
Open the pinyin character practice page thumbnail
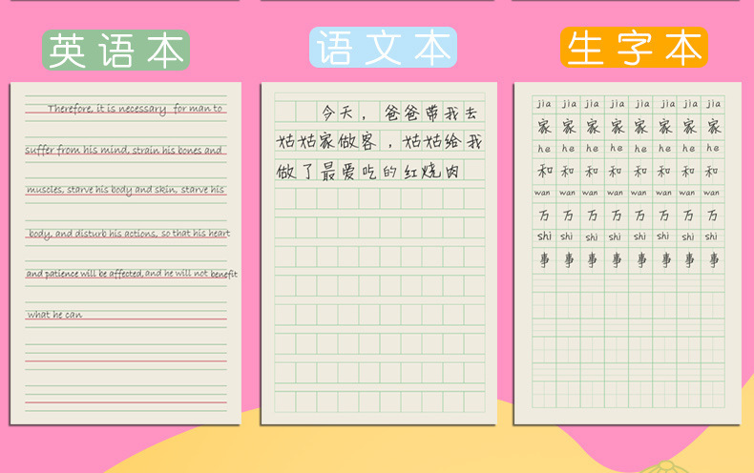click(x=627, y=254)
